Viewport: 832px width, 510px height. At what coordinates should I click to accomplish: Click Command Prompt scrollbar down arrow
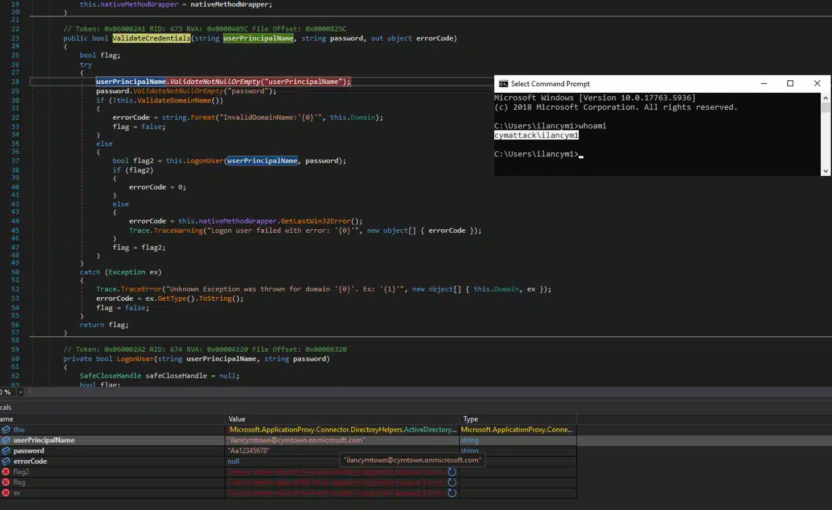point(826,171)
